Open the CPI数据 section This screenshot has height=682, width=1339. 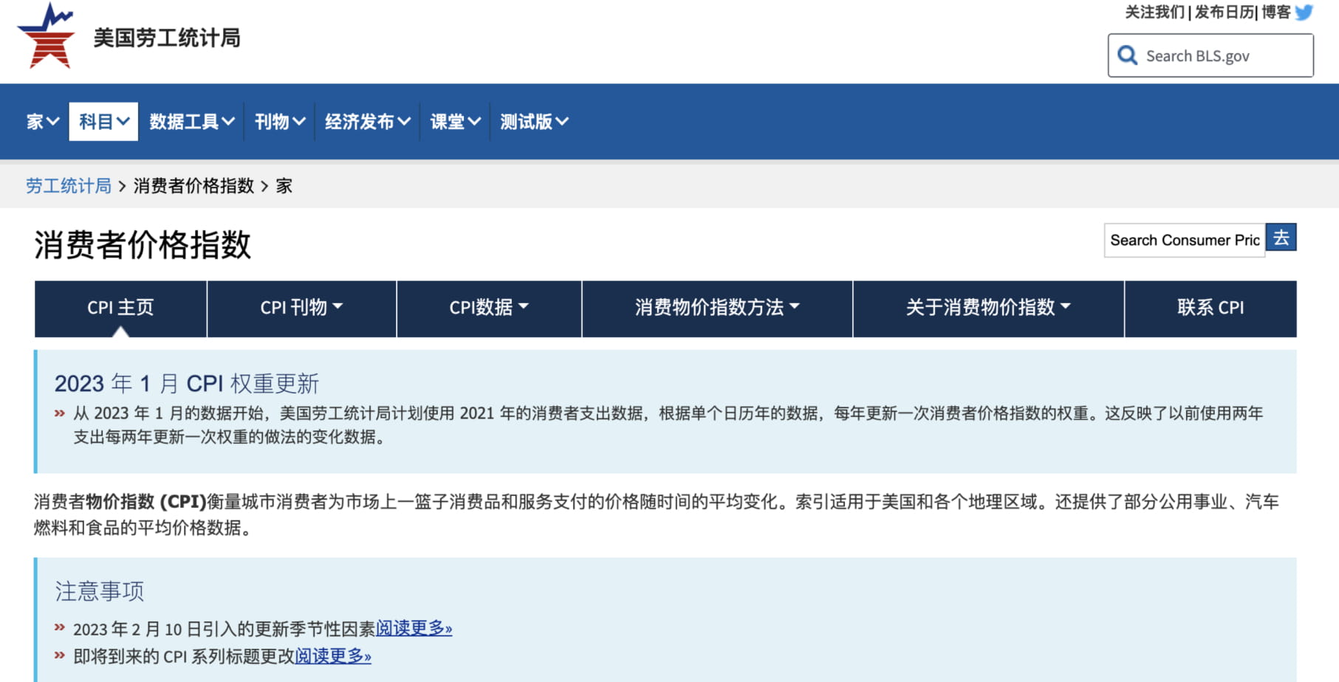click(488, 308)
